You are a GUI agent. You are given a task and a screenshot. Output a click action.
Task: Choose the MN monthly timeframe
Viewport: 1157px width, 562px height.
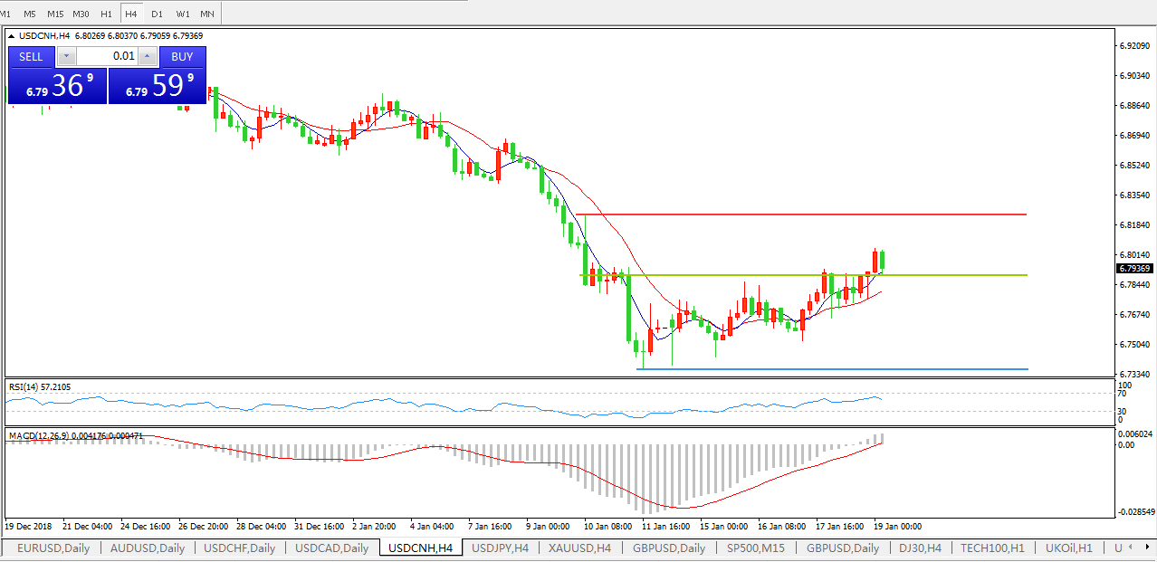207,14
